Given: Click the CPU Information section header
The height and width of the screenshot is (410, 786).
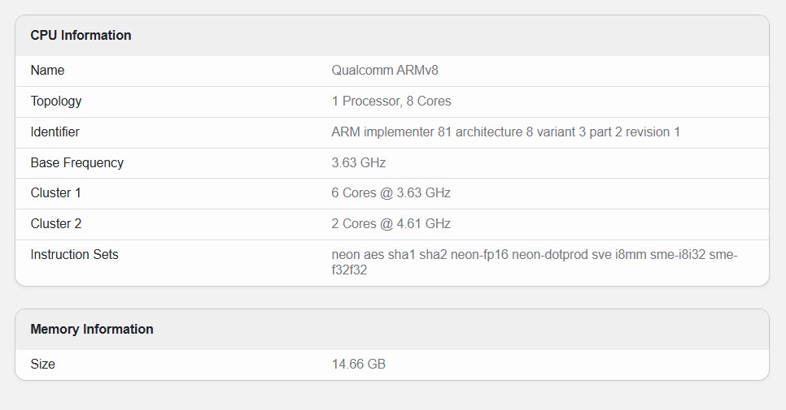Looking at the screenshot, I should point(81,36).
